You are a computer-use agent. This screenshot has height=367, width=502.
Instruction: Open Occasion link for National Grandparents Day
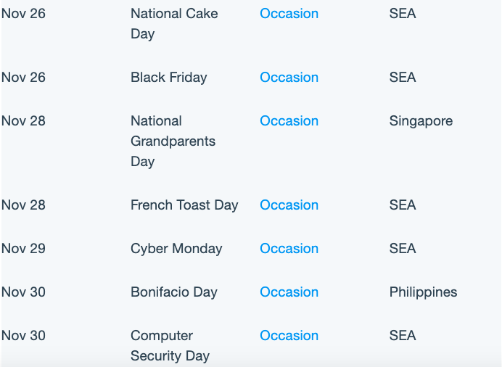(x=289, y=120)
